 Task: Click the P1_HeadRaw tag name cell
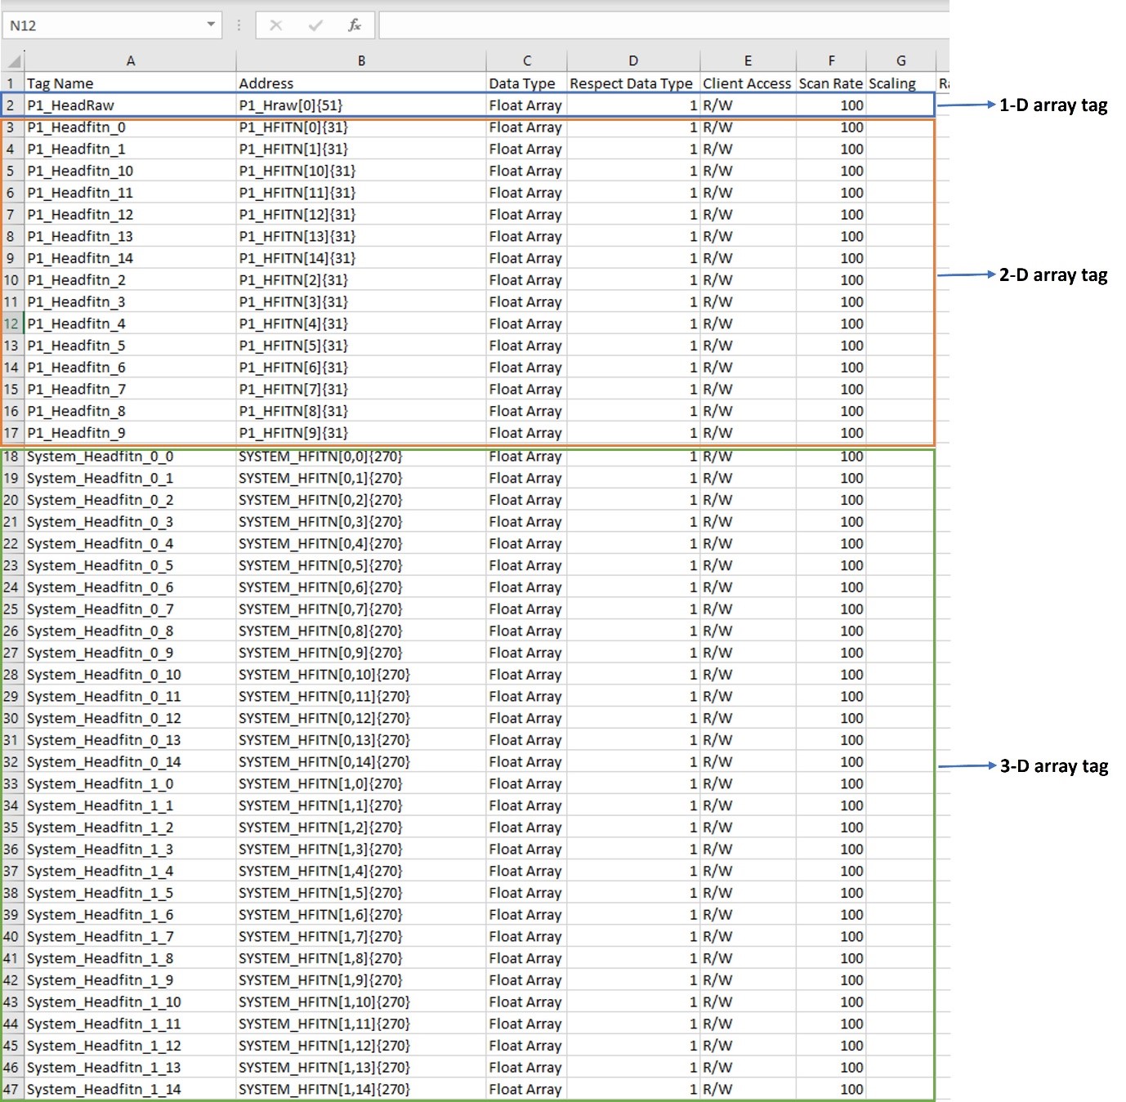pos(130,105)
